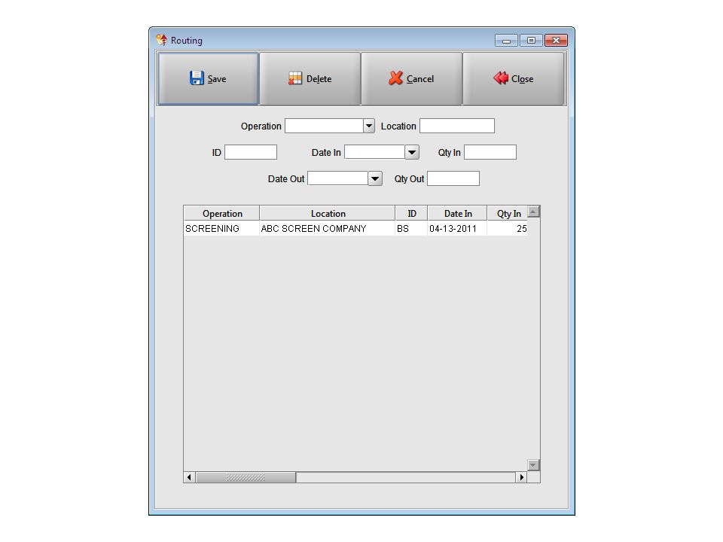The height and width of the screenshot is (542, 723).
Task: Select the ABC SCREEN COMPANY cell
Action: click(328, 229)
